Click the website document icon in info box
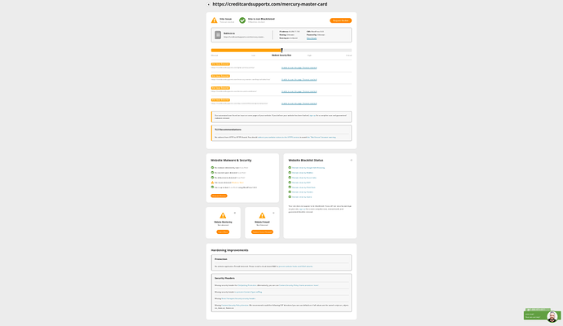563x326 pixels. point(218,36)
